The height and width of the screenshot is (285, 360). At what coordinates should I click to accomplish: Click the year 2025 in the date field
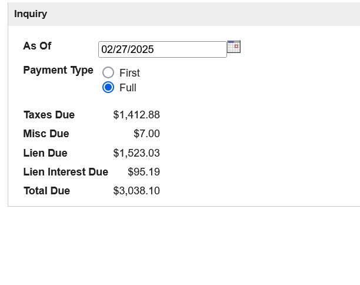click(x=142, y=49)
